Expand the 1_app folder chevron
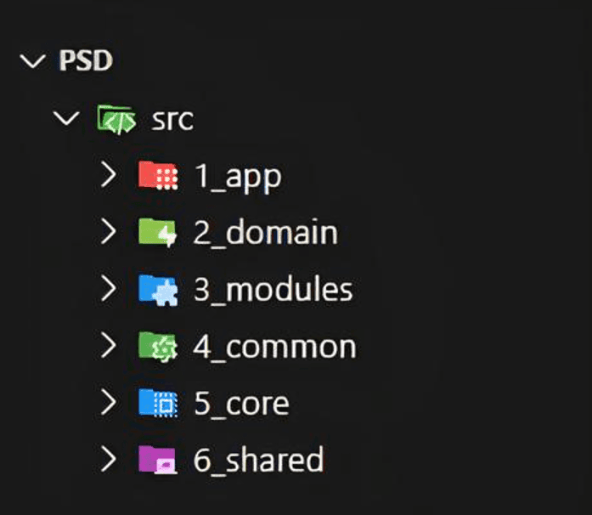592x515 pixels. pyautogui.click(x=108, y=176)
